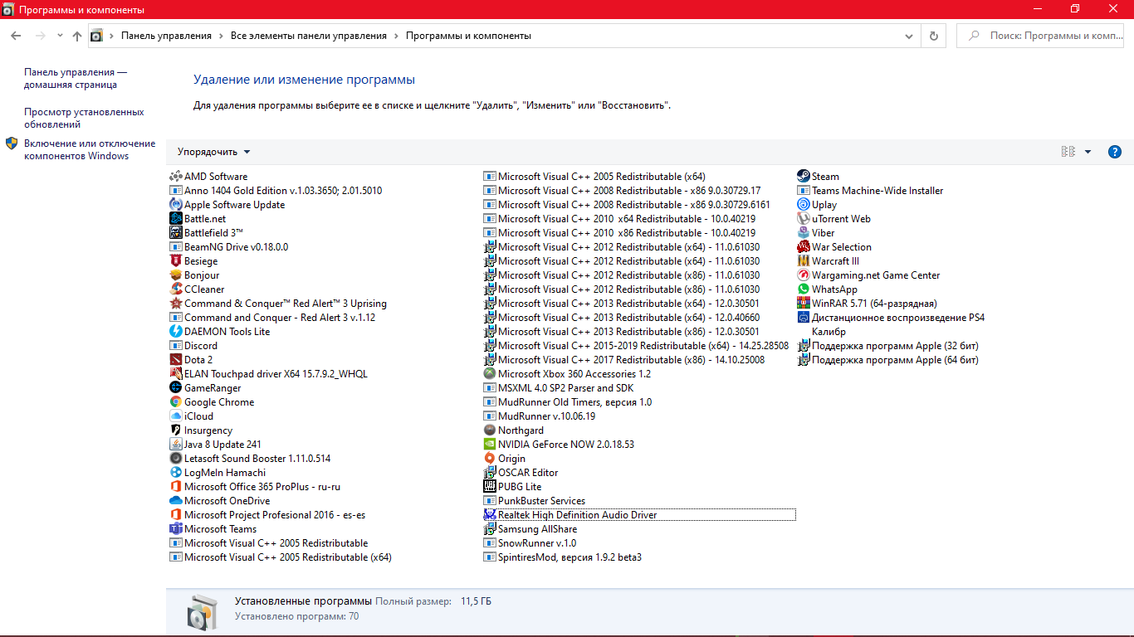Viewport: 1134px width, 637px height.
Task: Select SpintiresMod, версия 1.9.2 beta3
Action: coord(563,557)
